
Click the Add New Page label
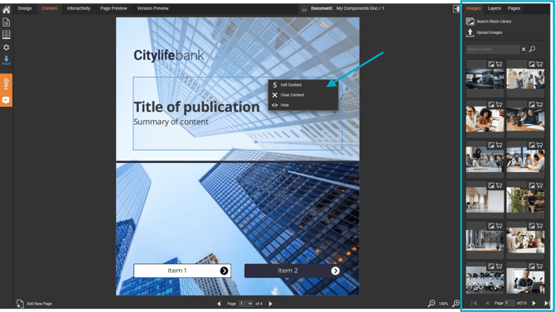[x=39, y=304]
